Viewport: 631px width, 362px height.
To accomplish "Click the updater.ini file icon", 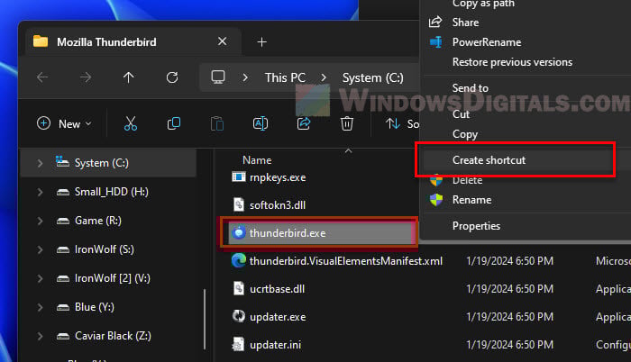I will [x=238, y=344].
